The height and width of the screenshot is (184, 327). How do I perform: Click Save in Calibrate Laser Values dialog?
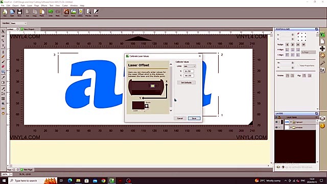(x=194, y=118)
